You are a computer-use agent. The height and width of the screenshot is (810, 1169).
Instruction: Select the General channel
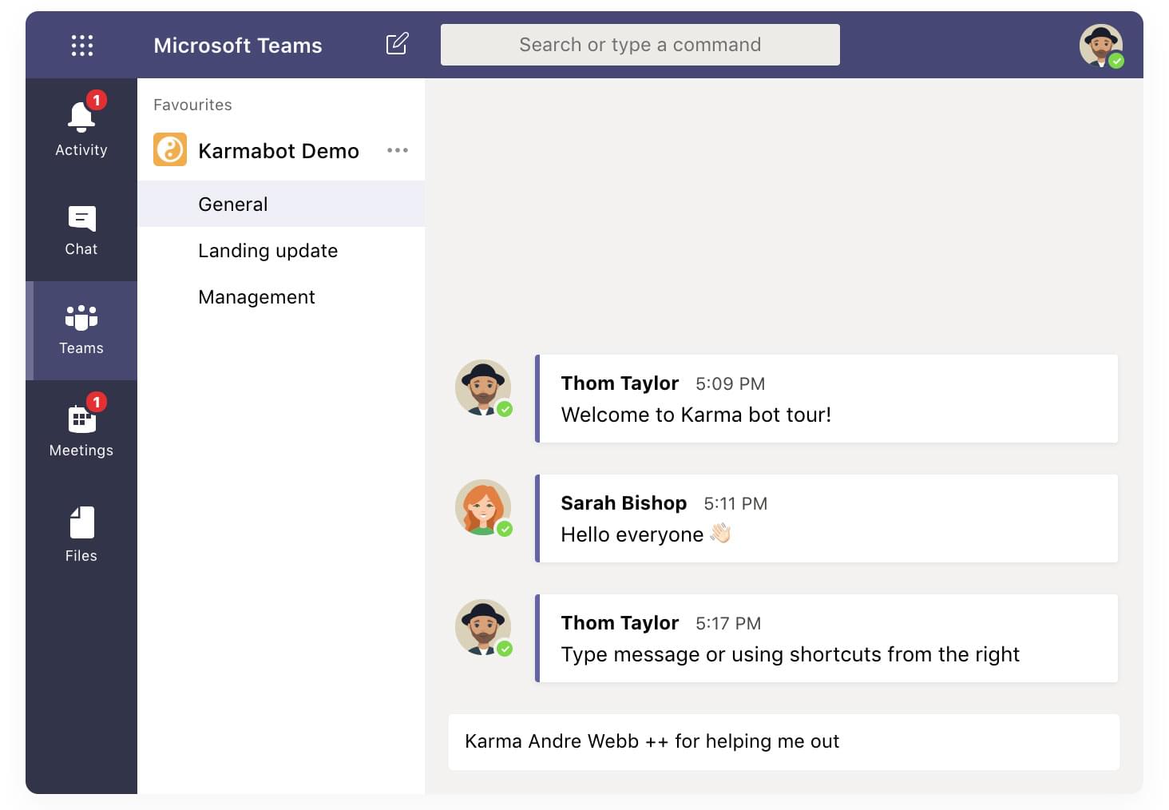232,204
